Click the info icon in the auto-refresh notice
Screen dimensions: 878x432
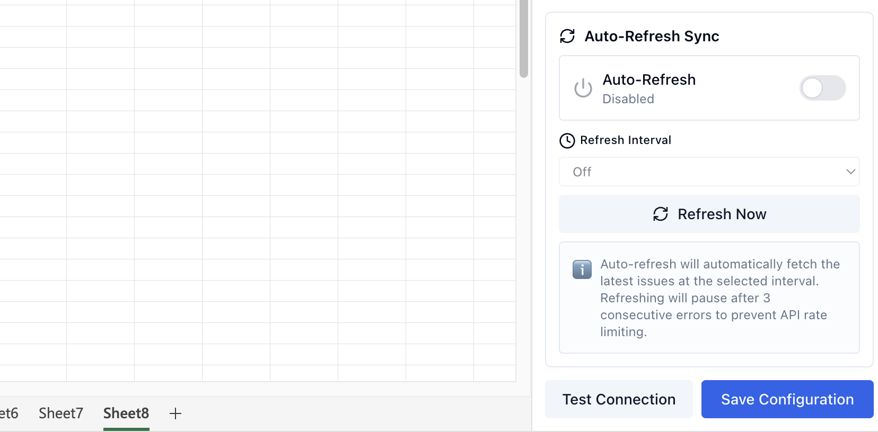[x=582, y=269]
